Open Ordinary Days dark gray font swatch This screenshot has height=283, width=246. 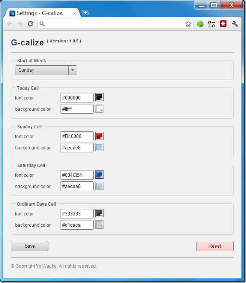point(99,213)
